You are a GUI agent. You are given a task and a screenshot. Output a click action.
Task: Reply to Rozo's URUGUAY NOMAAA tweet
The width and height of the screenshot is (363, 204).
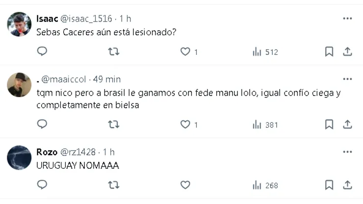42,185
